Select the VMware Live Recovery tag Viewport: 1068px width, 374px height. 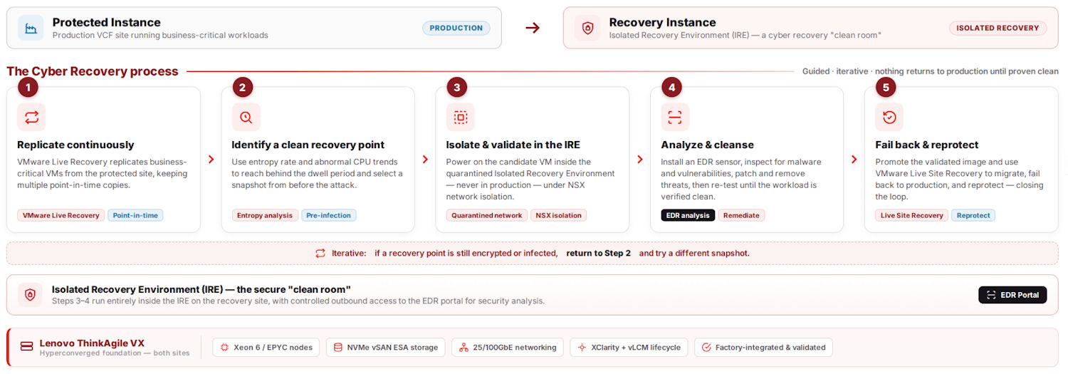61,215
